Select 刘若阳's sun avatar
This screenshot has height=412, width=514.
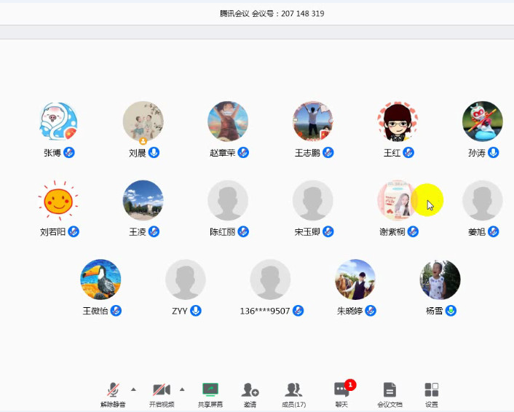[58, 201]
